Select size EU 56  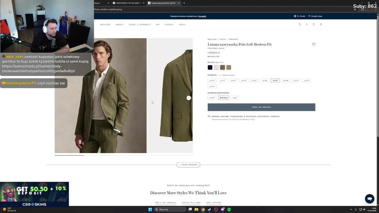[286, 80]
